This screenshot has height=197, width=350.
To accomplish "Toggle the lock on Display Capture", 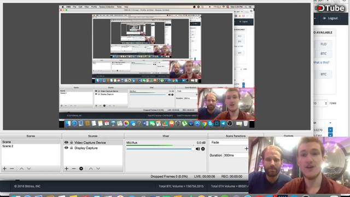I will [x=72, y=148].
